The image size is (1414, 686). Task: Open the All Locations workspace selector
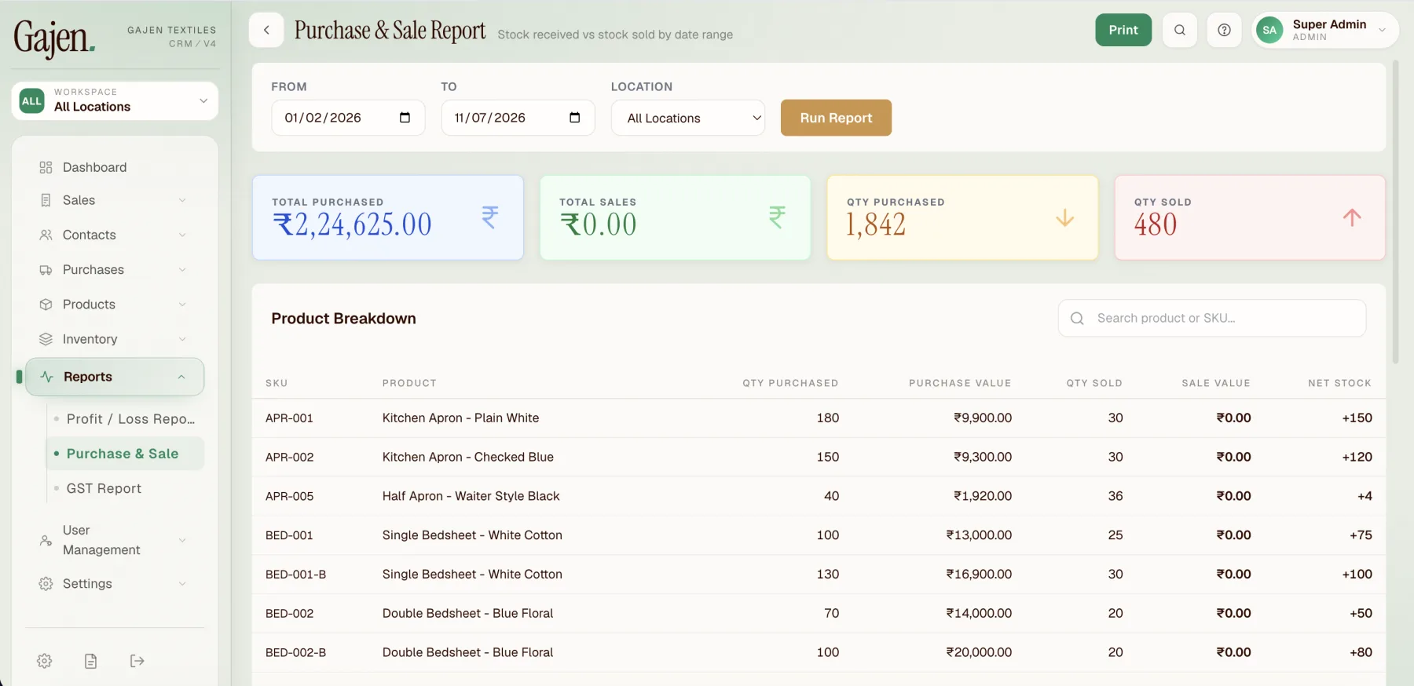coord(115,100)
